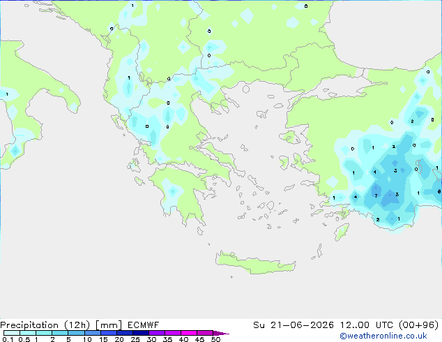Click the legend scale label '45'
442x342 pixels.
pos(200,339)
